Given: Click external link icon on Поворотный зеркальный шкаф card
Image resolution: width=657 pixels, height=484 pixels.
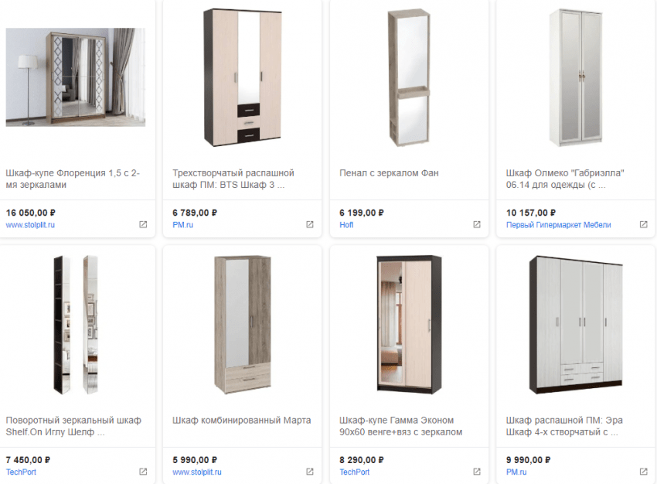Looking at the screenshot, I should (x=143, y=472).
